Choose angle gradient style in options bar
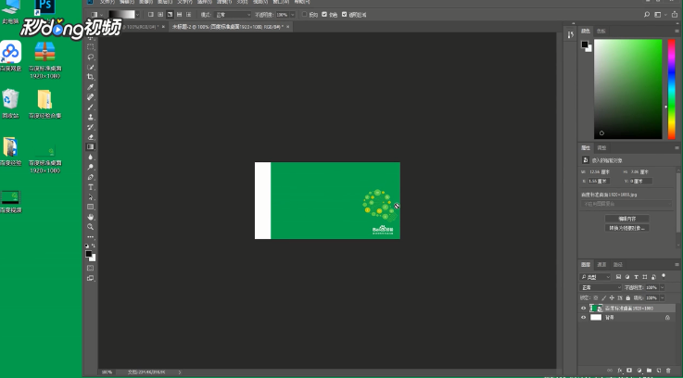Viewport: 683px width, 378px height. pos(170,15)
